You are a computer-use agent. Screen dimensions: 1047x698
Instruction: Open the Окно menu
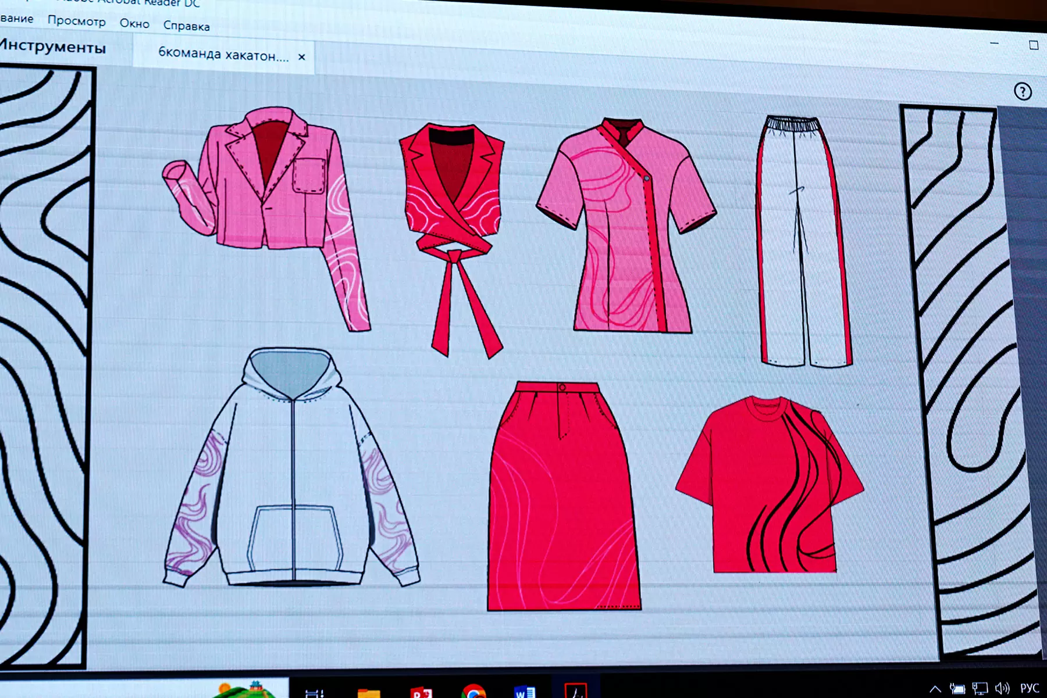point(134,24)
